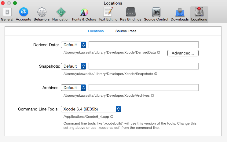
Task: Click the DerivedData path text
Action: click(x=110, y=52)
